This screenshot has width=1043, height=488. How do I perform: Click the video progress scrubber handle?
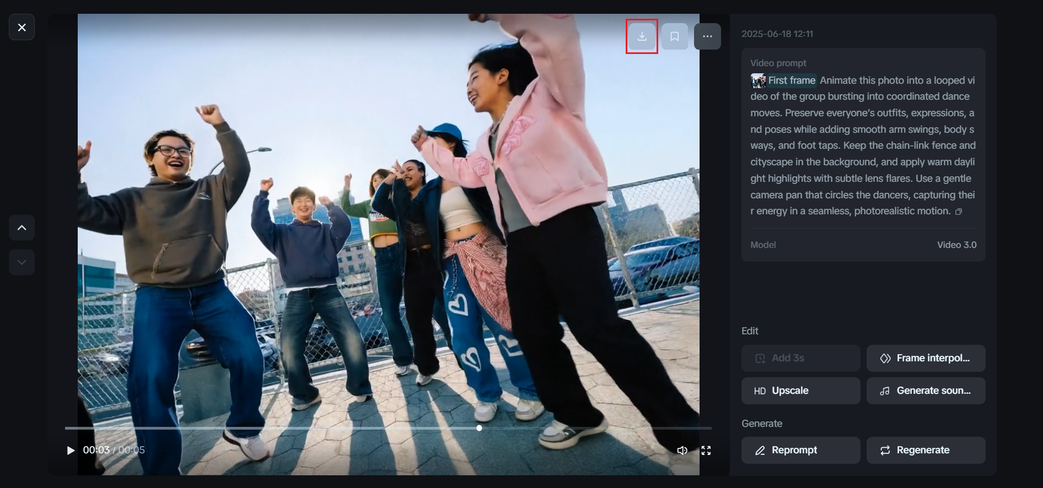click(479, 428)
